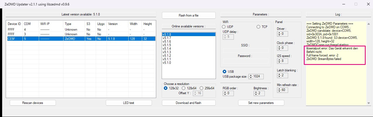The height and width of the screenshot is (117, 373).
Task: Click the RGB order stepper field
Action: pos(228,93)
